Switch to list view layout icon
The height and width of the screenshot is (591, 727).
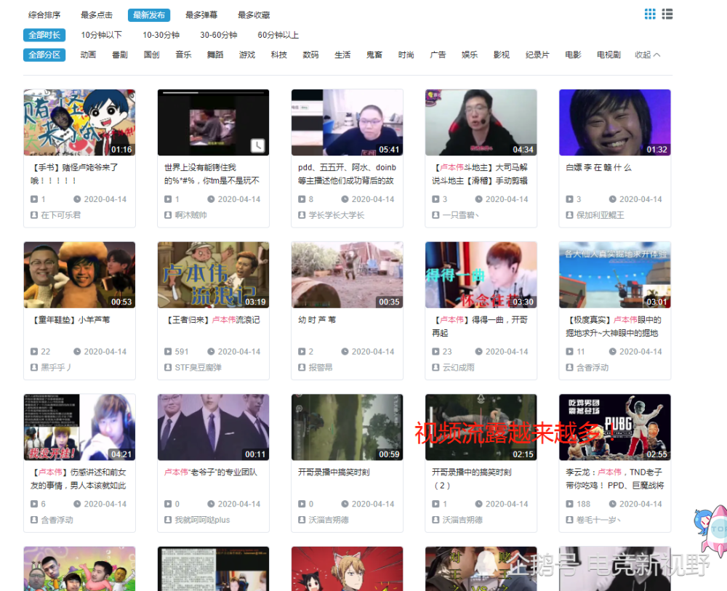pyautogui.click(x=667, y=14)
